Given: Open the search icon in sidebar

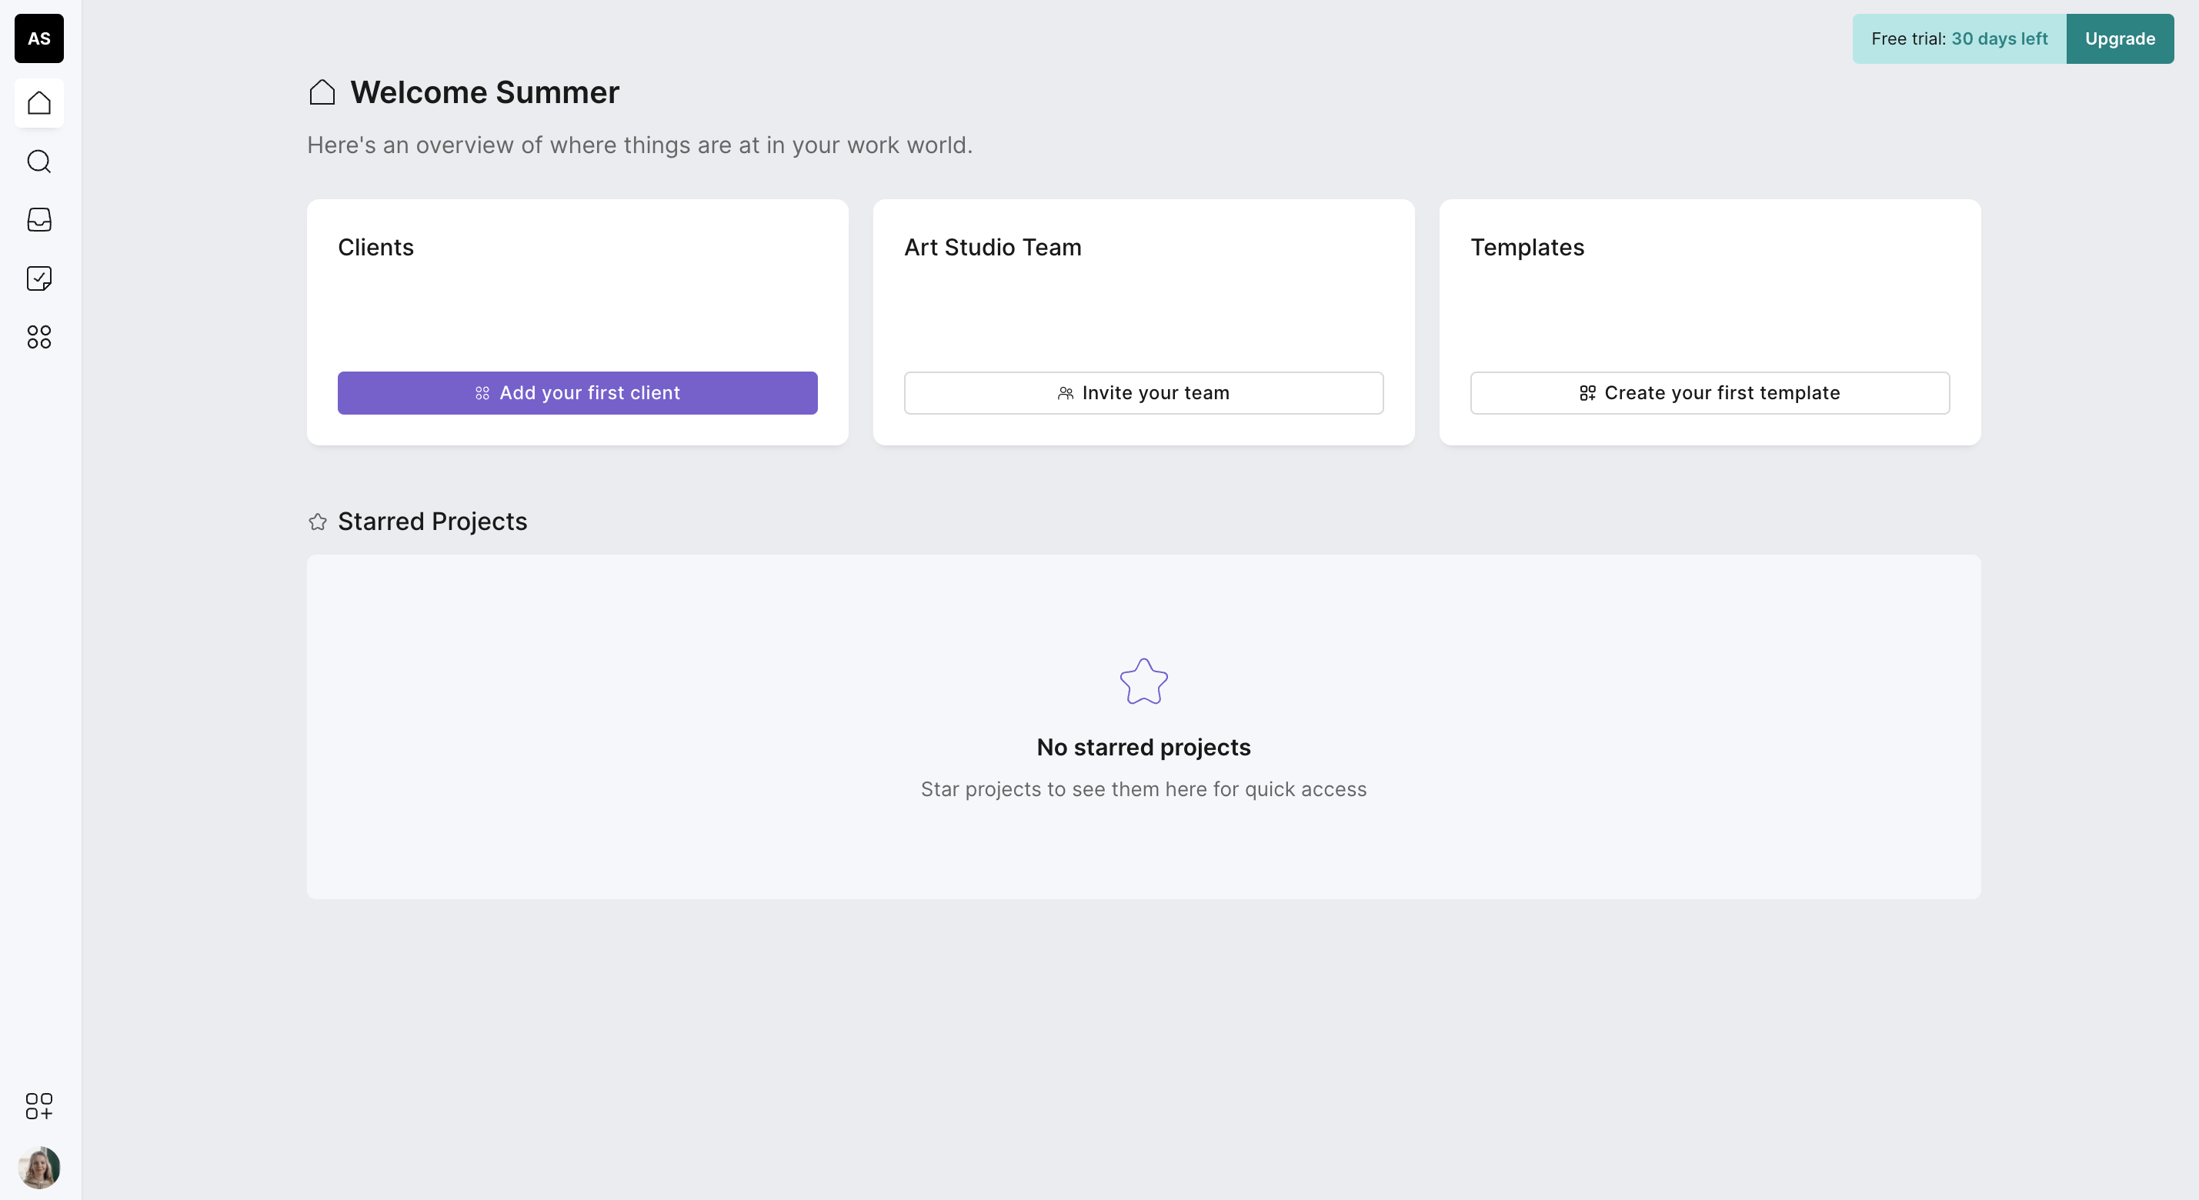Looking at the screenshot, I should (x=39, y=162).
